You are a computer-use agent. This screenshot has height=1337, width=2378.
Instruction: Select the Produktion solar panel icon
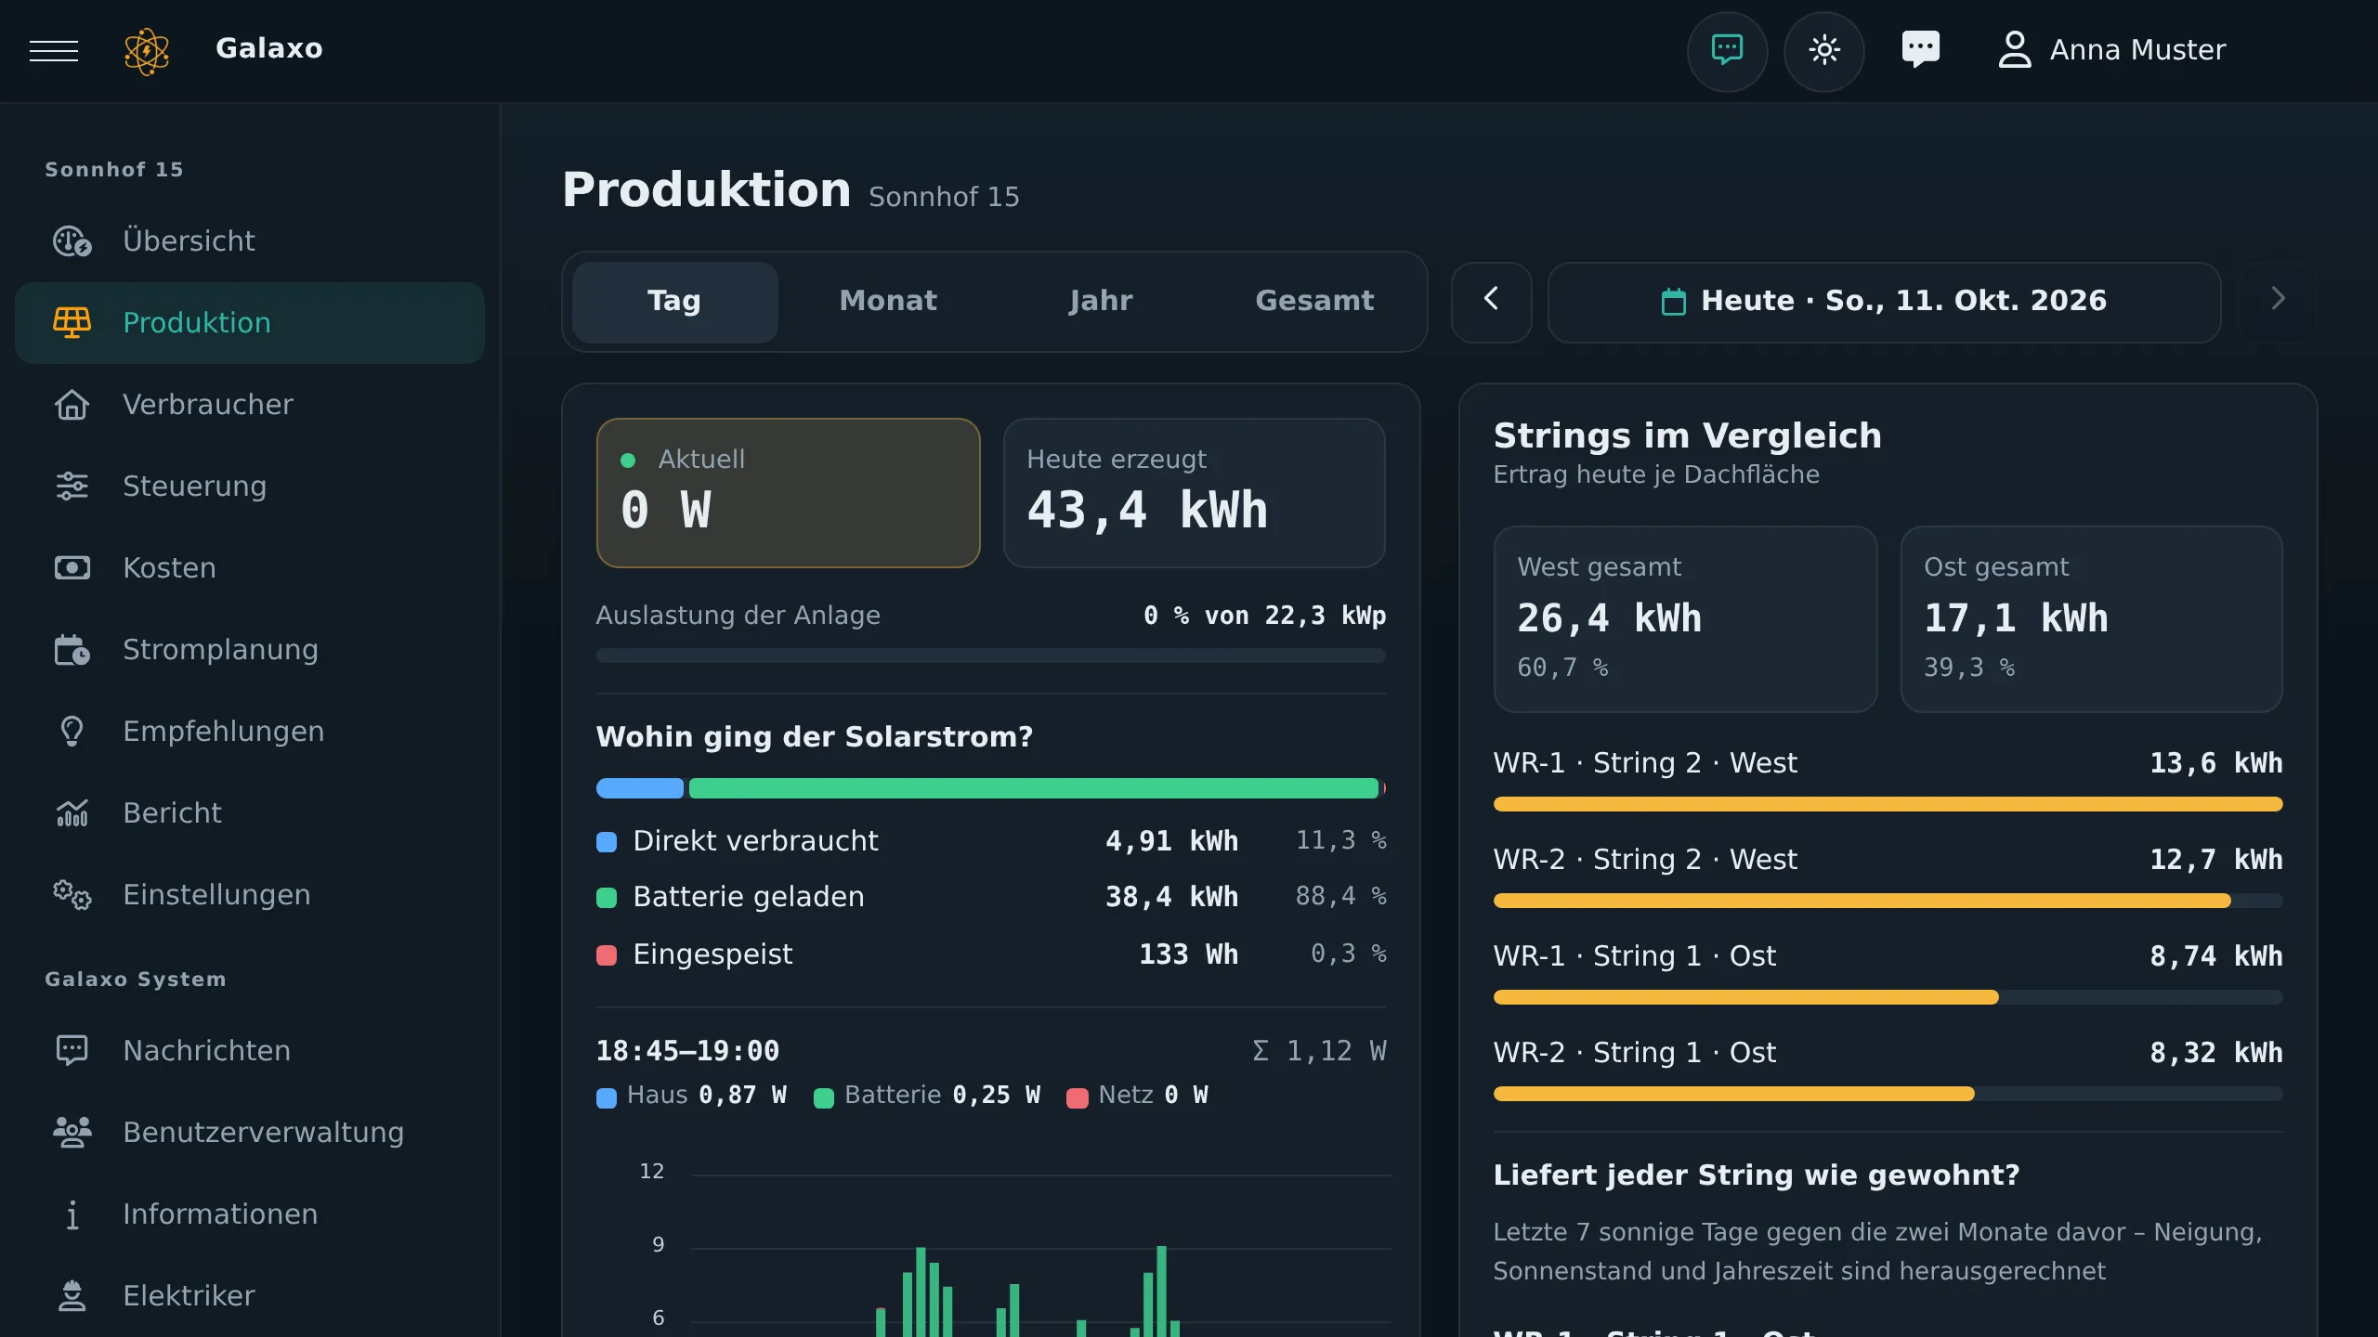click(72, 323)
